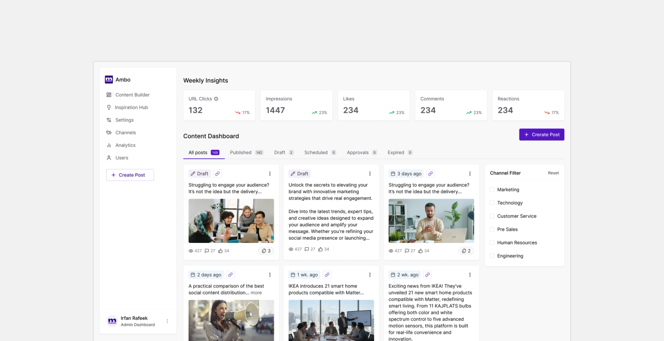Click link icon on 1 wk. ago post
This screenshot has height=341, width=664.
point(327,275)
